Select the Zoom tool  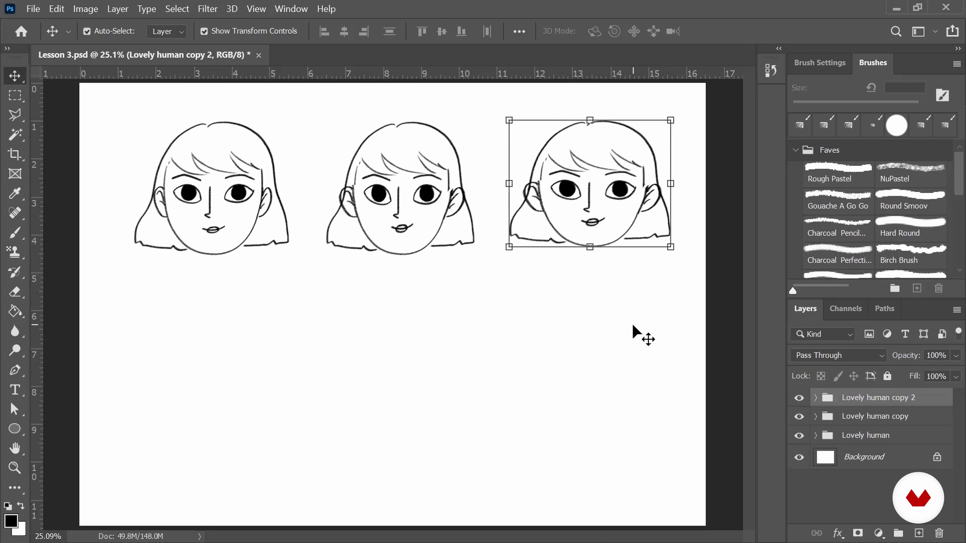[x=15, y=468]
